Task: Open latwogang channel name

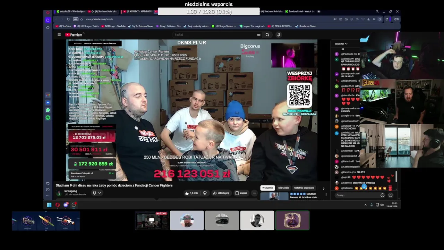Action: click(x=71, y=191)
